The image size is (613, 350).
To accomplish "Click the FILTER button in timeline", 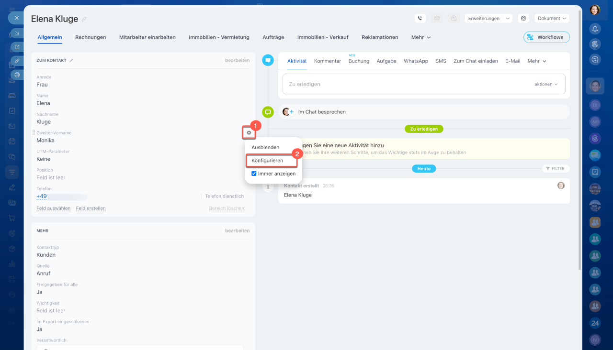I will [555, 169].
